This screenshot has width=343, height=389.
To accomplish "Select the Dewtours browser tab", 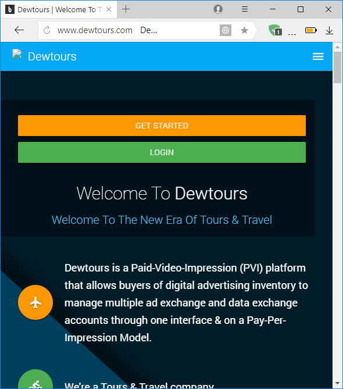I will (59, 9).
